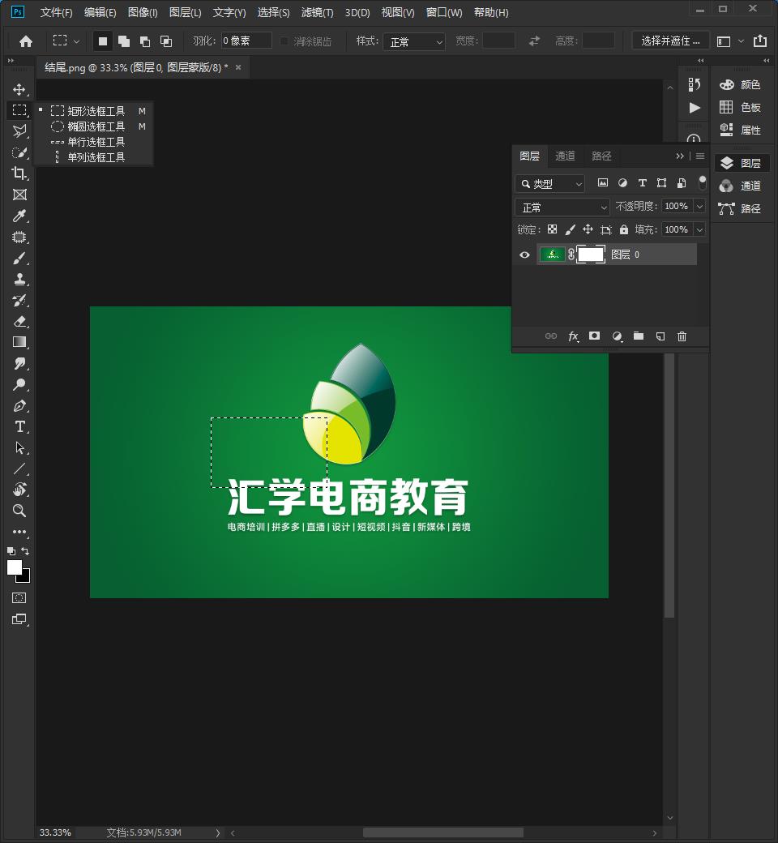The image size is (778, 843).
Task: Open the tool preset picker dropdown
Action: tap(66, 41)
